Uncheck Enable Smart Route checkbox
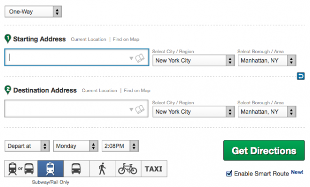Screen dimensions: 310x187 click(x=229, y=173)
